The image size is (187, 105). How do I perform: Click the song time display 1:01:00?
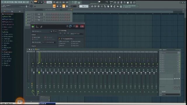76,2
